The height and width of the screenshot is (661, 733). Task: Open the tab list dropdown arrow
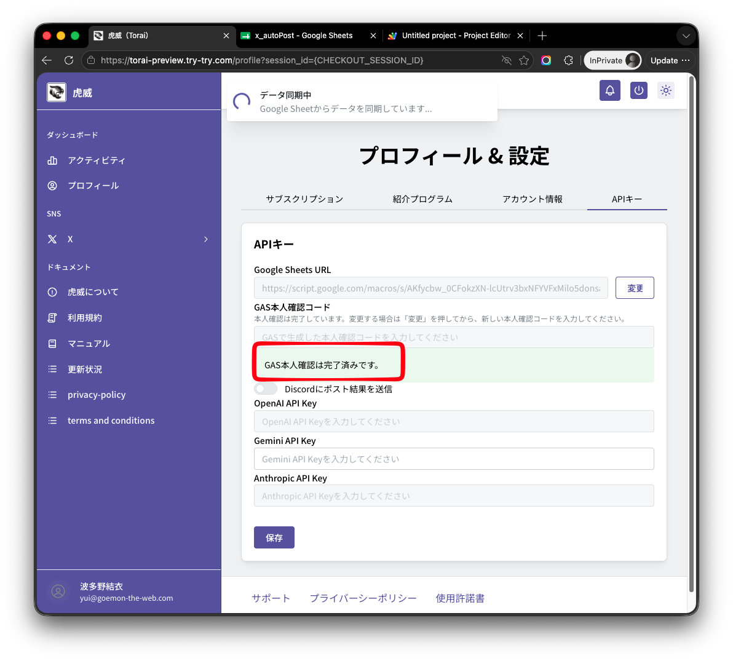point(686,36)
